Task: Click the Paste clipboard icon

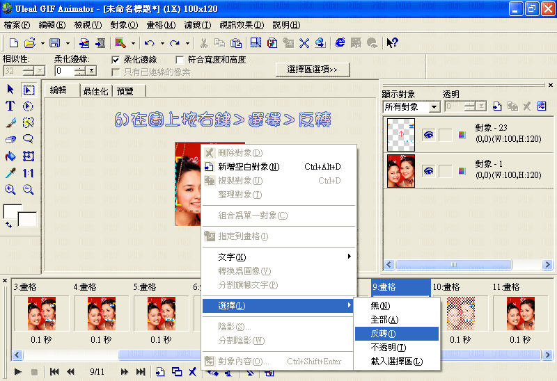Action: pos(236,43)
